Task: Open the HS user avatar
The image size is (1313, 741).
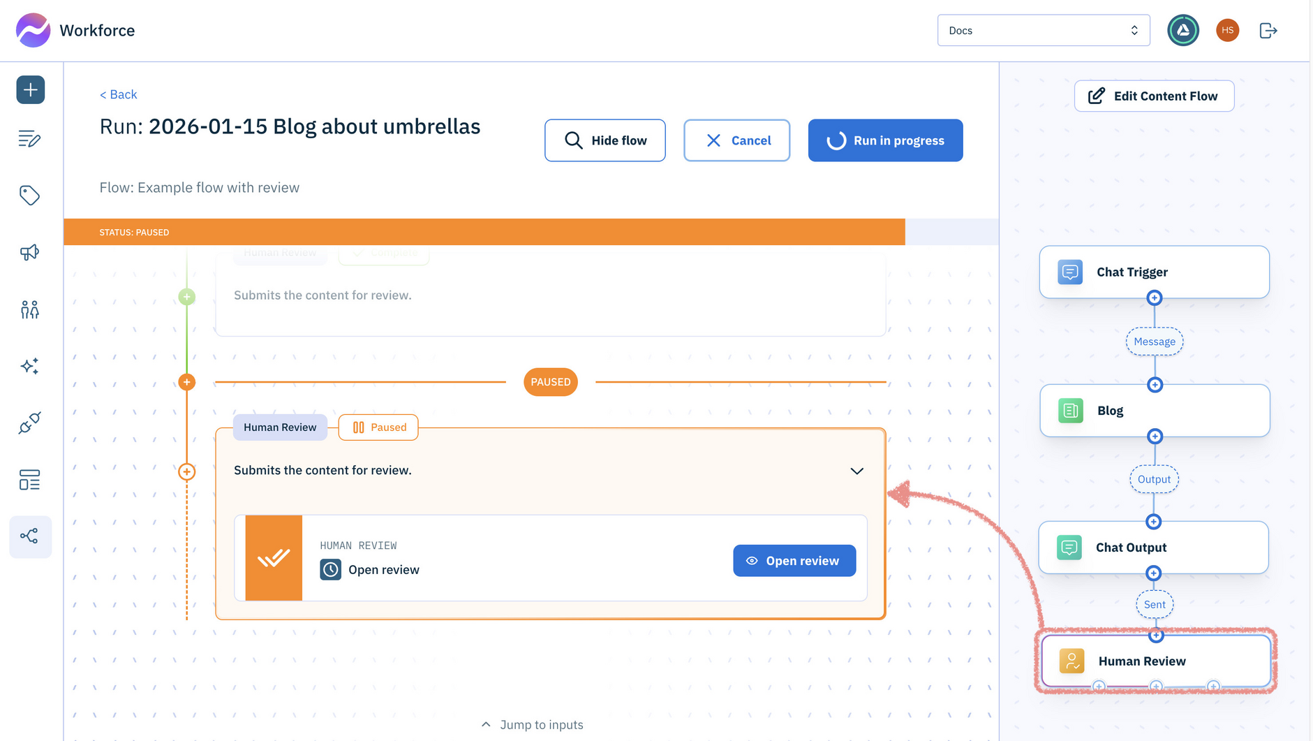Action: (x=1227, y=31)
